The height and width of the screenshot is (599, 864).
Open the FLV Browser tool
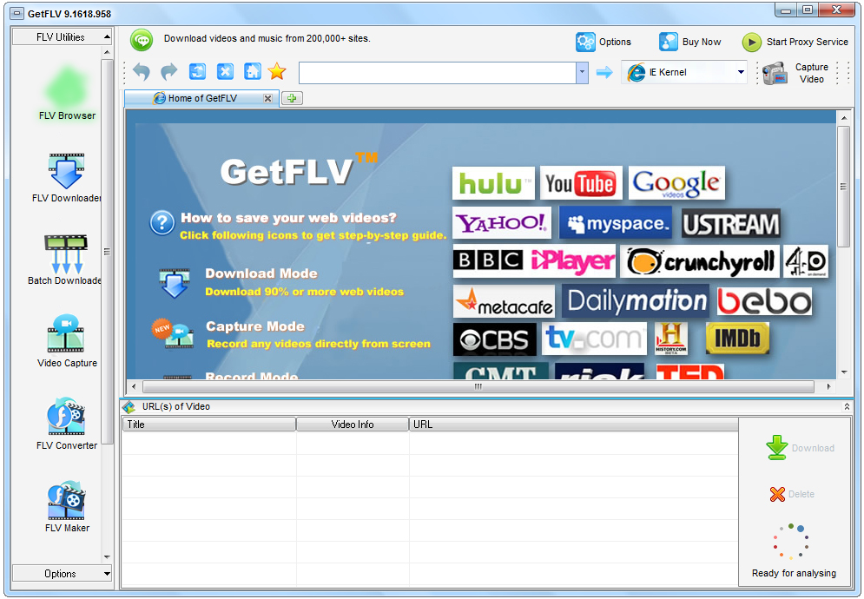[x=67, y=93]
